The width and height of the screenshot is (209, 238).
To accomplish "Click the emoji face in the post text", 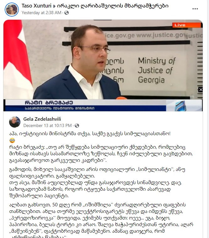I will click(x=12, y=140).
